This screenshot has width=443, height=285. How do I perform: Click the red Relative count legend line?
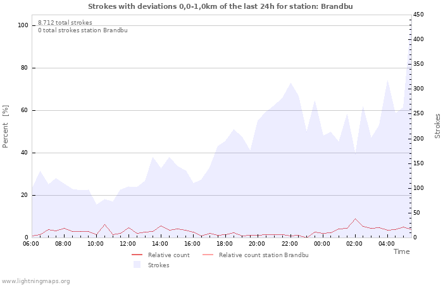tap(137, 255)
